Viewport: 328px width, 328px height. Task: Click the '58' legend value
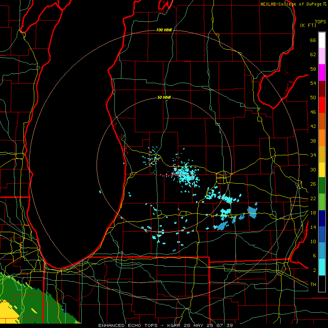pos(313,69)
